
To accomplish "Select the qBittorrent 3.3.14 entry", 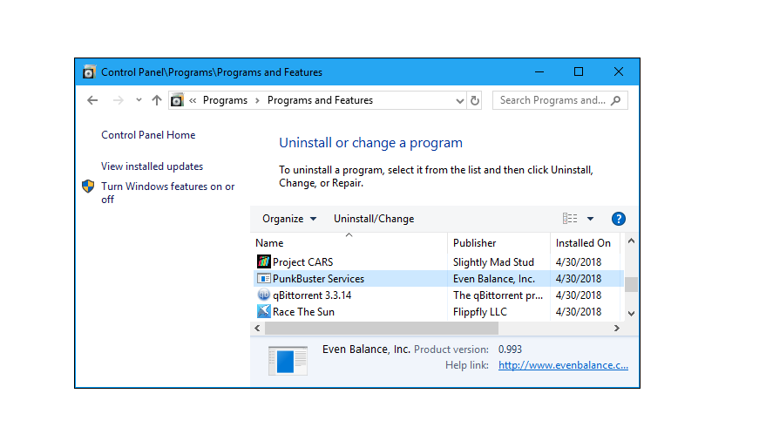I will point(312,295).
